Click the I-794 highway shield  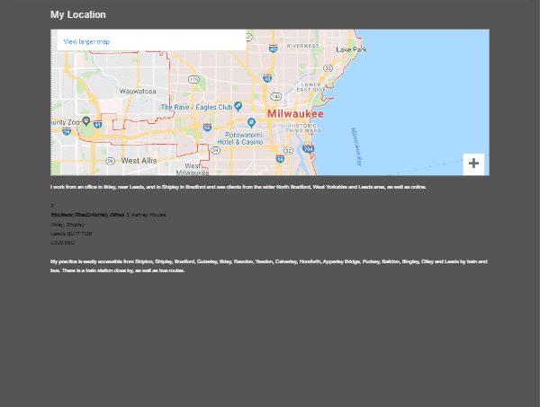tap(308, 149)
